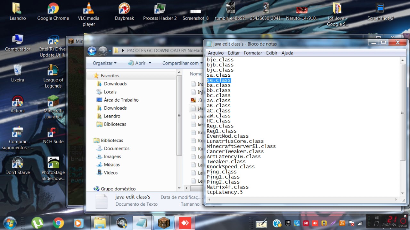Open Área de Trabalho in Explorer sidebar
The image size is (410, 230).
click(121, 100)
